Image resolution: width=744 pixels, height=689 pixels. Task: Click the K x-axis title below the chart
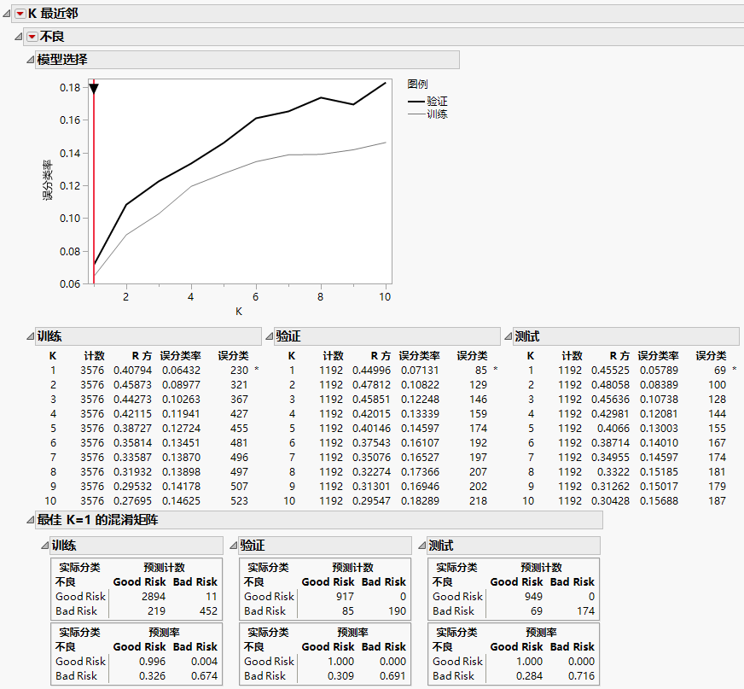pos(239,312)
